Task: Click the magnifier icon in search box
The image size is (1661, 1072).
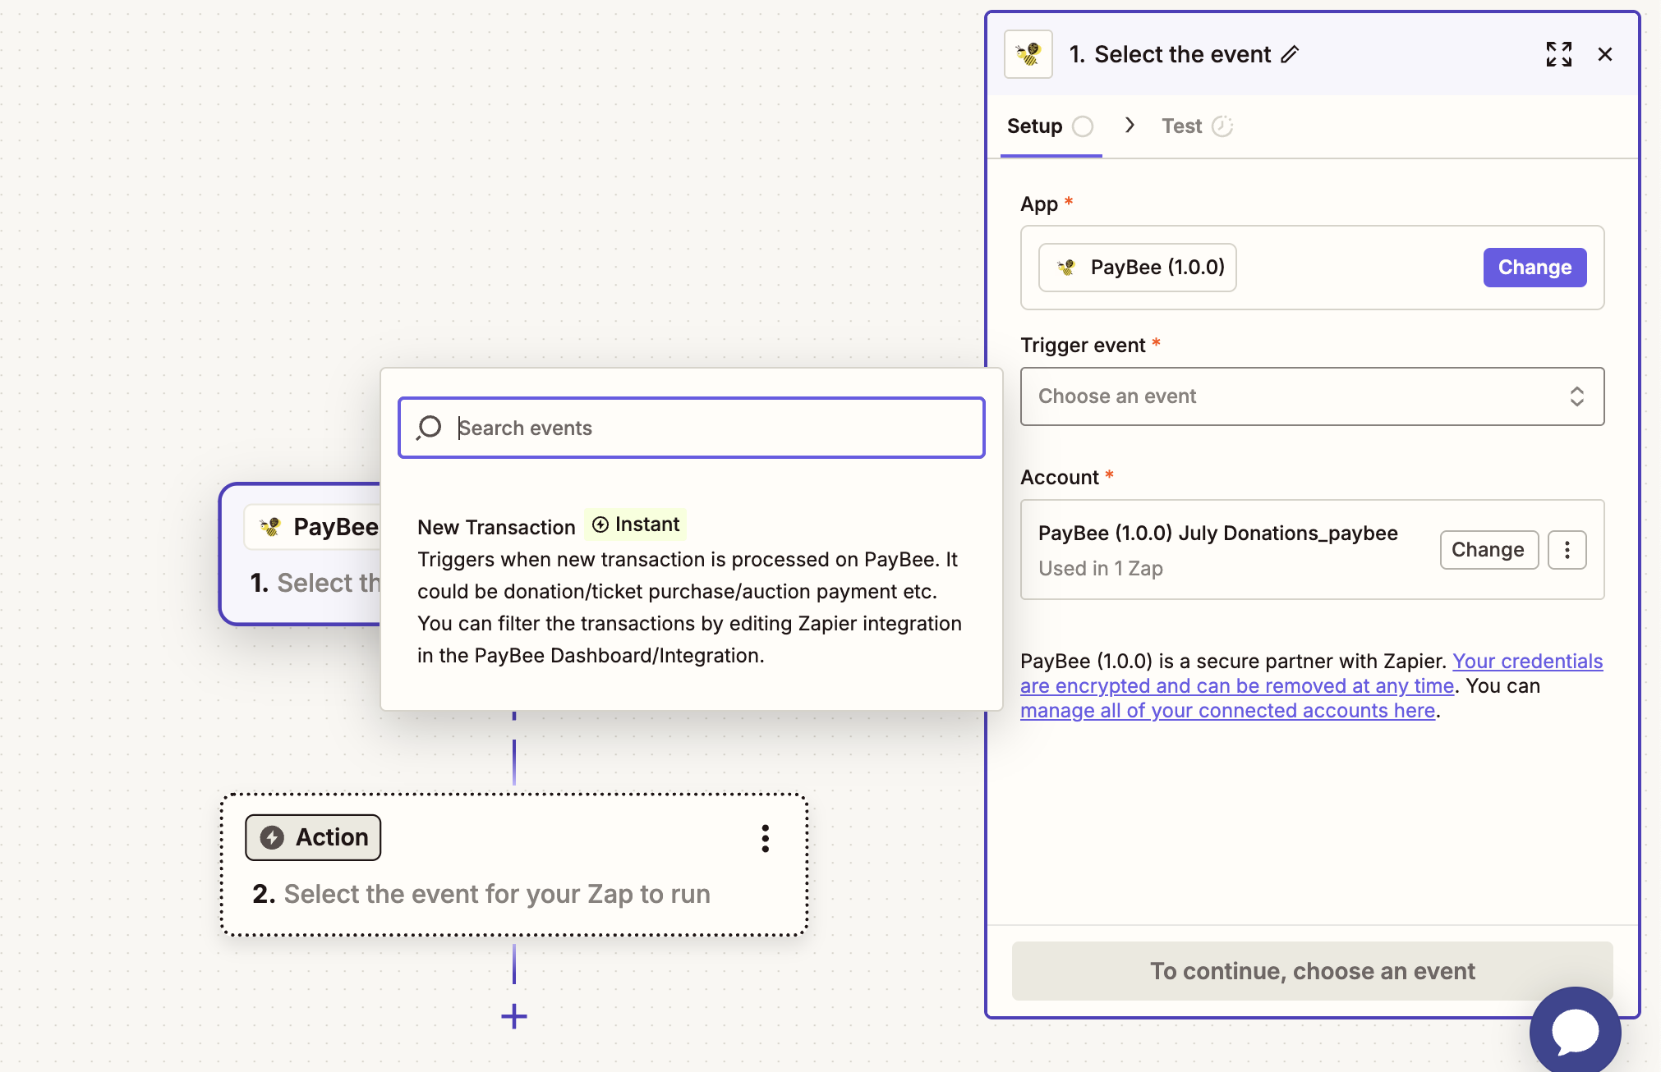Action: pos(429,428)
